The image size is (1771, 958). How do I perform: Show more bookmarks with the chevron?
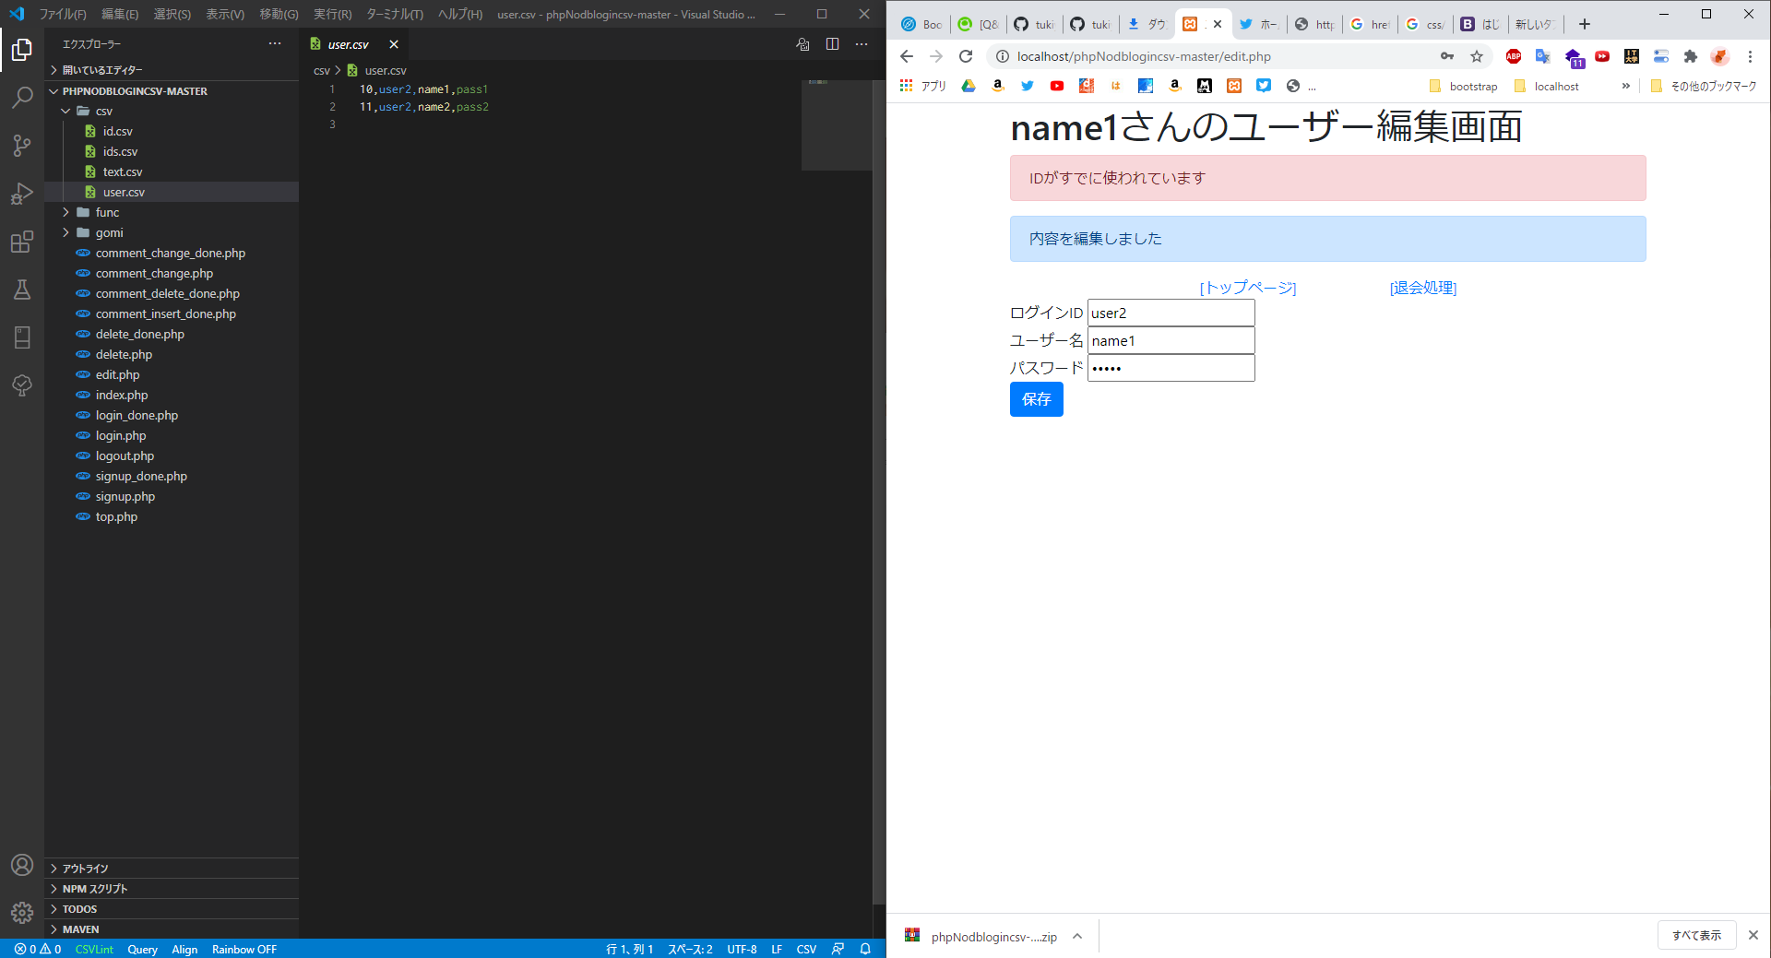pos(1626,86)
